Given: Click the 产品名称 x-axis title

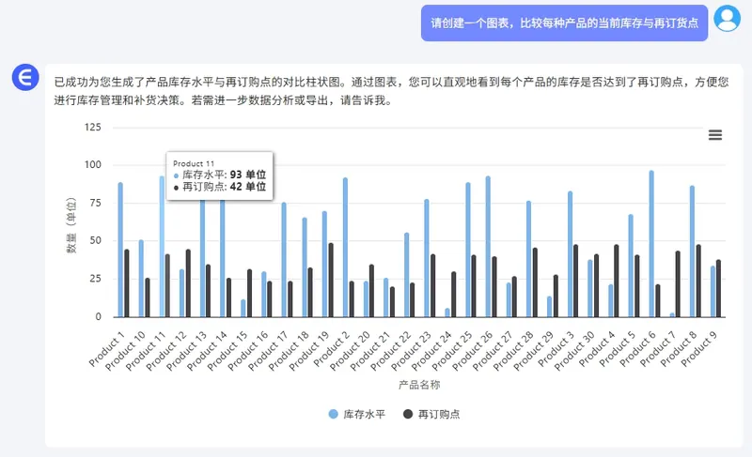Looking at the screenshot, I should click(419, 385).
